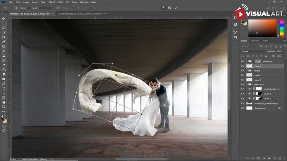Open the Fill value dropdown arrow
The width and height of the screenshot is (287, 161).
pos(284,56)
